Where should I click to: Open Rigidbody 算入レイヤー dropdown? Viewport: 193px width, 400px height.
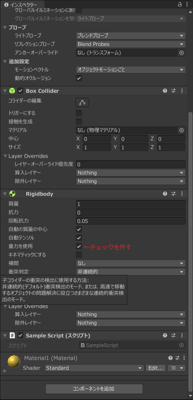click(131, 314)
